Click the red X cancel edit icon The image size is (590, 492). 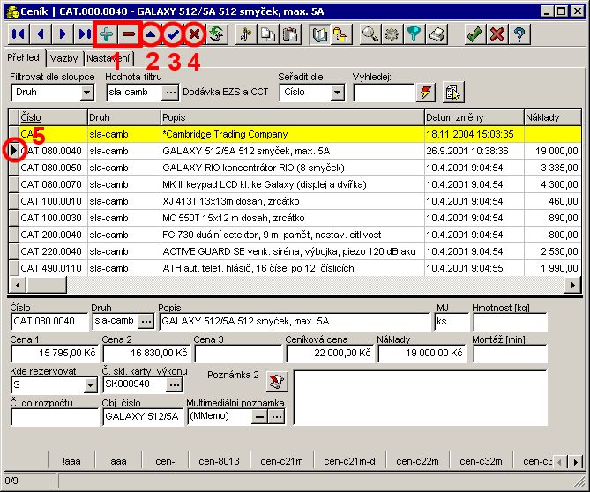[195, 34]
